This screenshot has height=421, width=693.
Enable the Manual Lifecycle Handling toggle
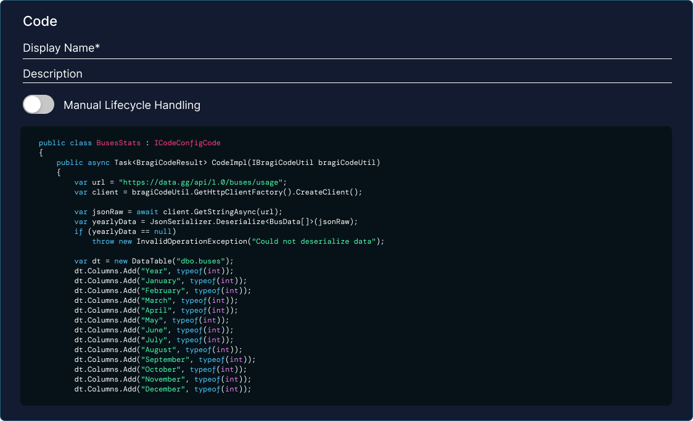tap(38, 105)
